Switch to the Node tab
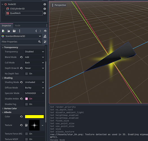Screen dimensions: 148x141 [x=17, y=25]
